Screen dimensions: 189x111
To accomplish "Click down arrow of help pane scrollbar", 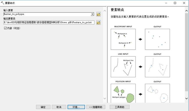I will [186, 99].
